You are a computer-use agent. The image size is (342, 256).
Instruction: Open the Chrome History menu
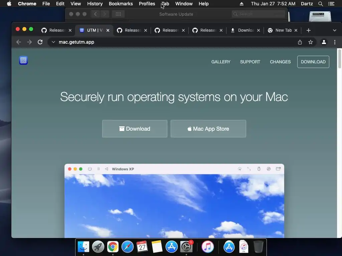point(95,4)
